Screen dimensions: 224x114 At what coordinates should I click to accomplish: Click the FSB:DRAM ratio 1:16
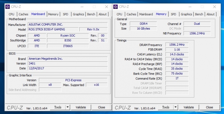pyautogui.click(x=177, y=49)
